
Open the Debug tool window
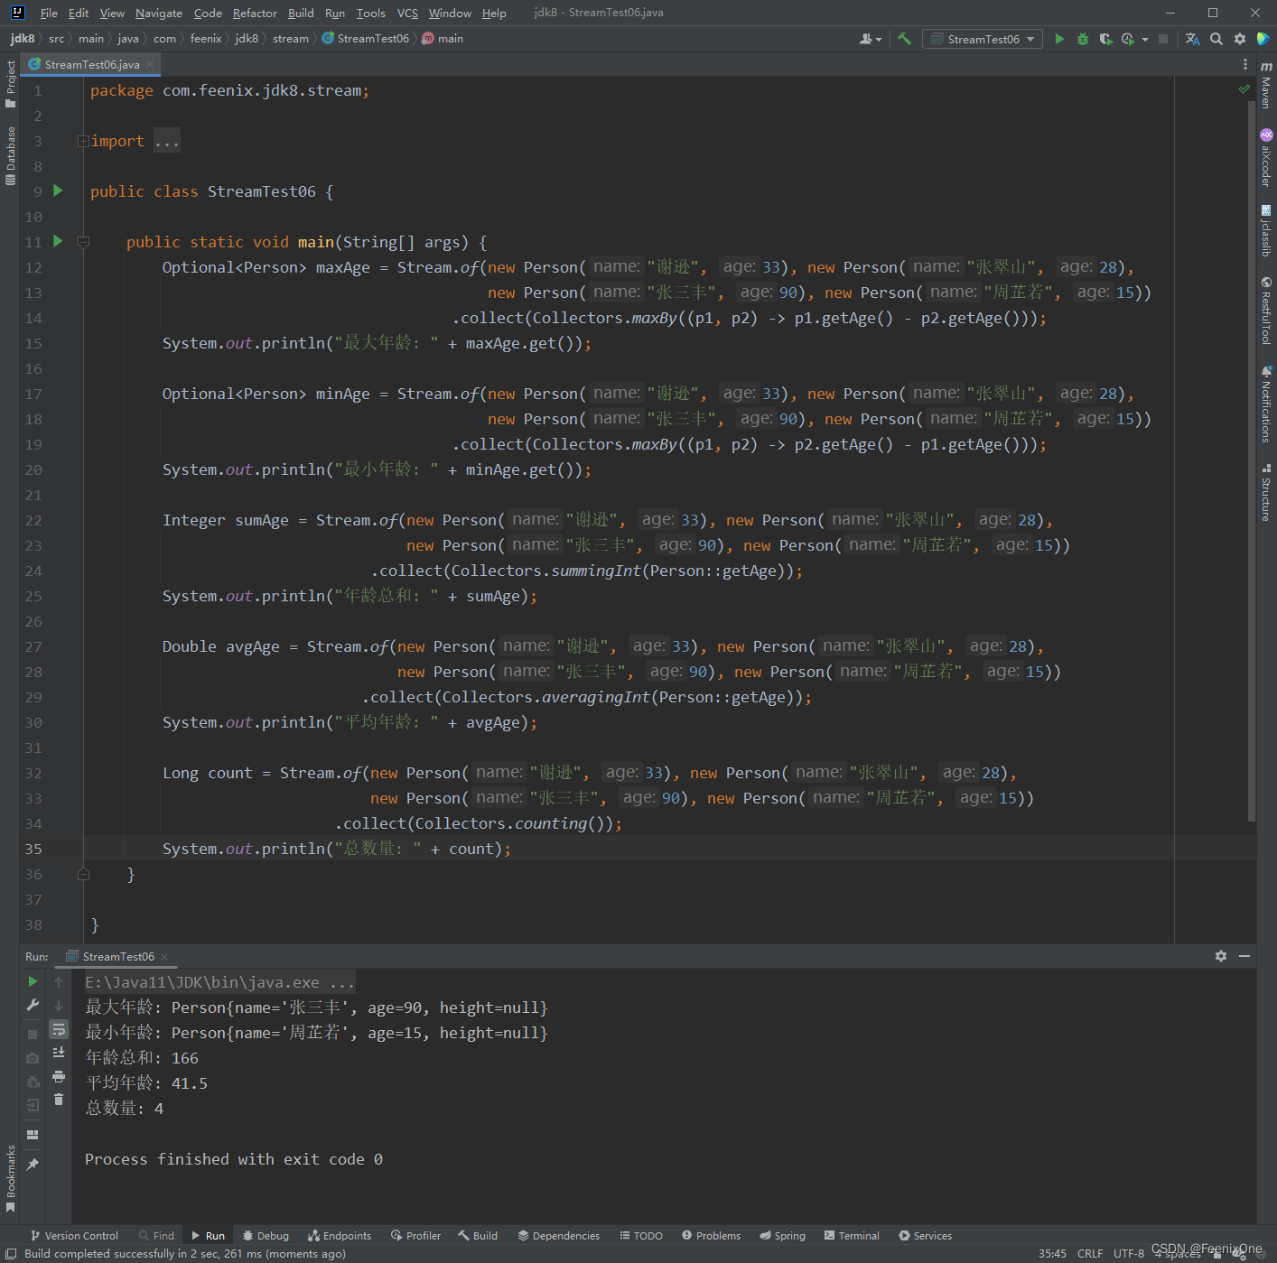(x=266, y=1235)
